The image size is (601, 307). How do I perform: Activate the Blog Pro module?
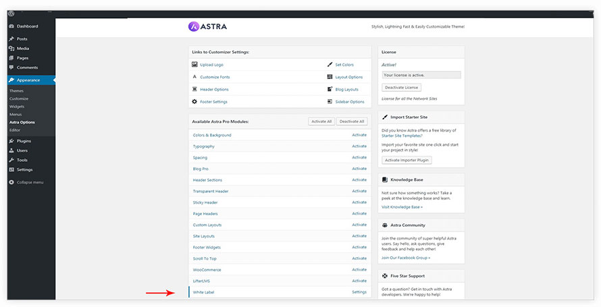click(359, 169)
